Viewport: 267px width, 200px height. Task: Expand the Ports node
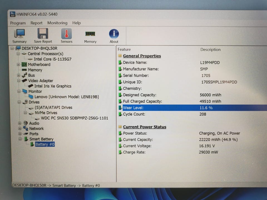tap(20, 134)
